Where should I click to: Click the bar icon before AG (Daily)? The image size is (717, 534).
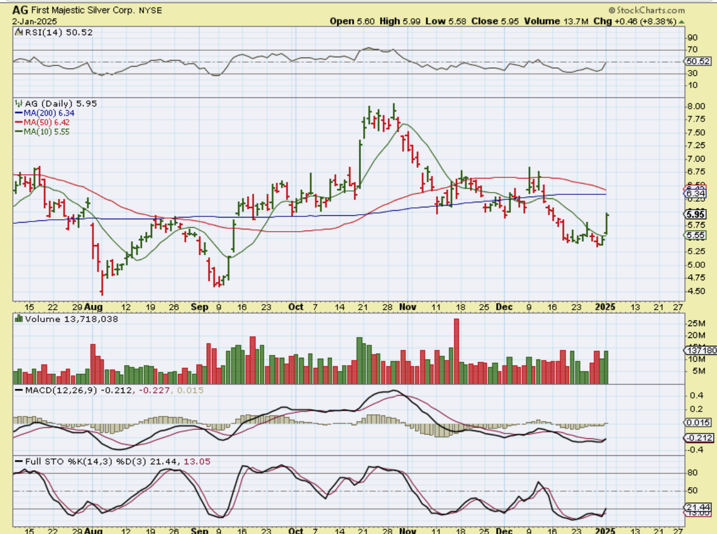coord(19,103)
